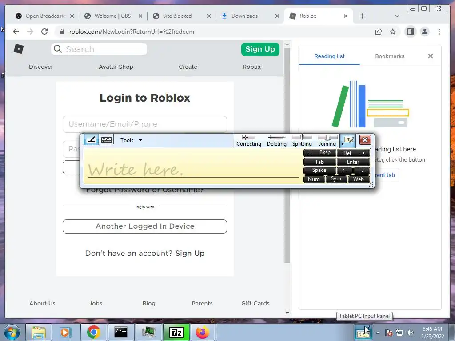Open the Avatar Shop menu item
This screenshot has width=455, height=341.
(x=116, y=67)
